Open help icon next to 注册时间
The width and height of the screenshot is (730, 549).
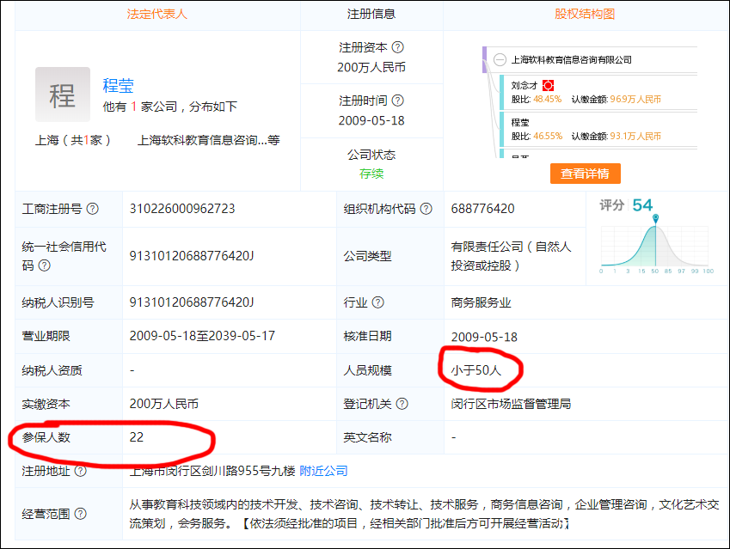click(398, 101)
